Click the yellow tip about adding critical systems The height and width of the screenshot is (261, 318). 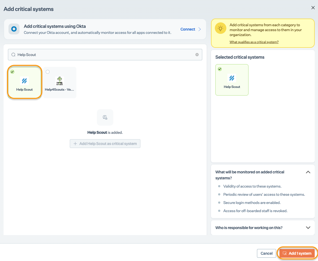point(266,30)
